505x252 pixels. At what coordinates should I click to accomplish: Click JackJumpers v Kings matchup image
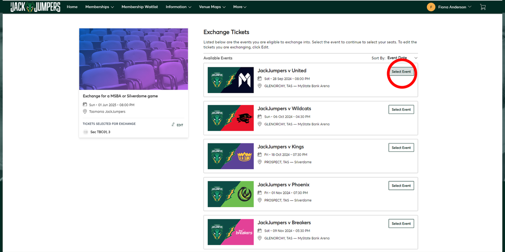click(x=231, y=156)
